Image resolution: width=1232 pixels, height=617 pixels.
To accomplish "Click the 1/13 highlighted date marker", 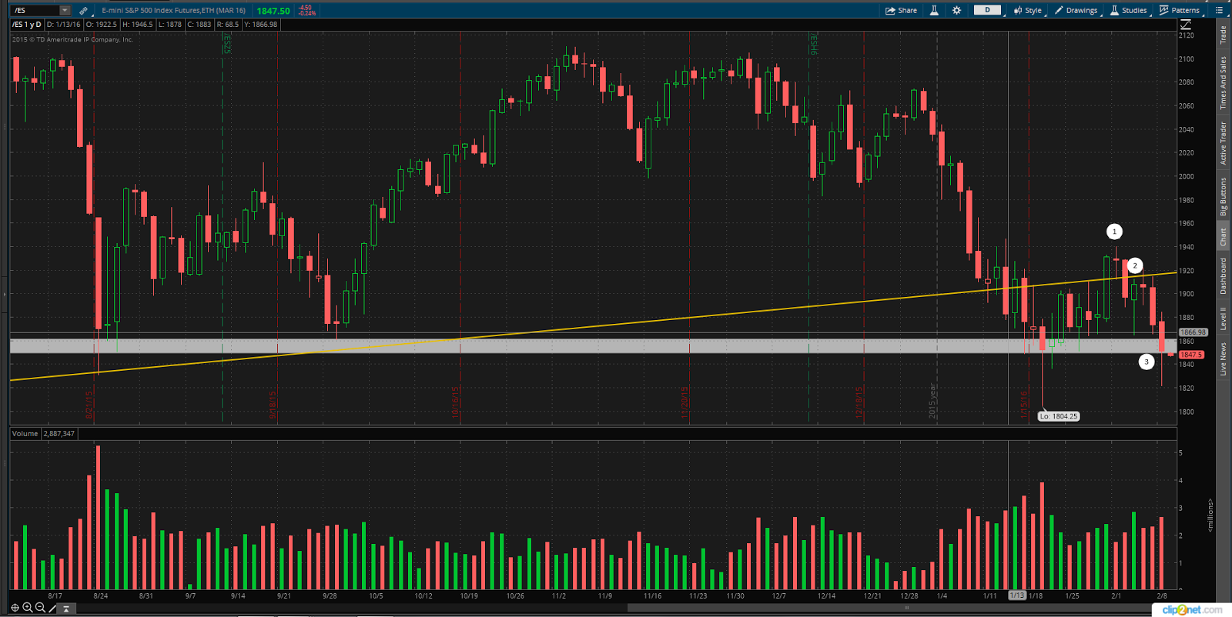I will pyautogui.click(x=1017, y=595).
